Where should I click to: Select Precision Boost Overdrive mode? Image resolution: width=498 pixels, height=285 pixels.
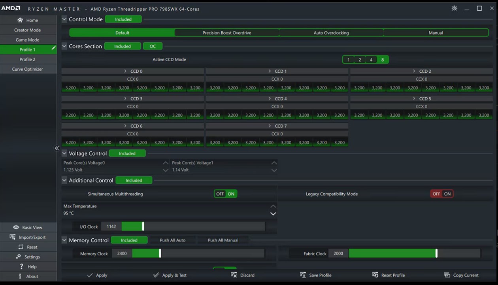pos(227,33)
